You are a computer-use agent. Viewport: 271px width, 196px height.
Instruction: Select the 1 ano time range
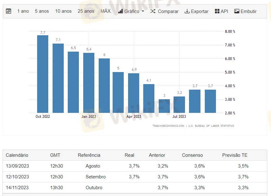coord(23,11)
